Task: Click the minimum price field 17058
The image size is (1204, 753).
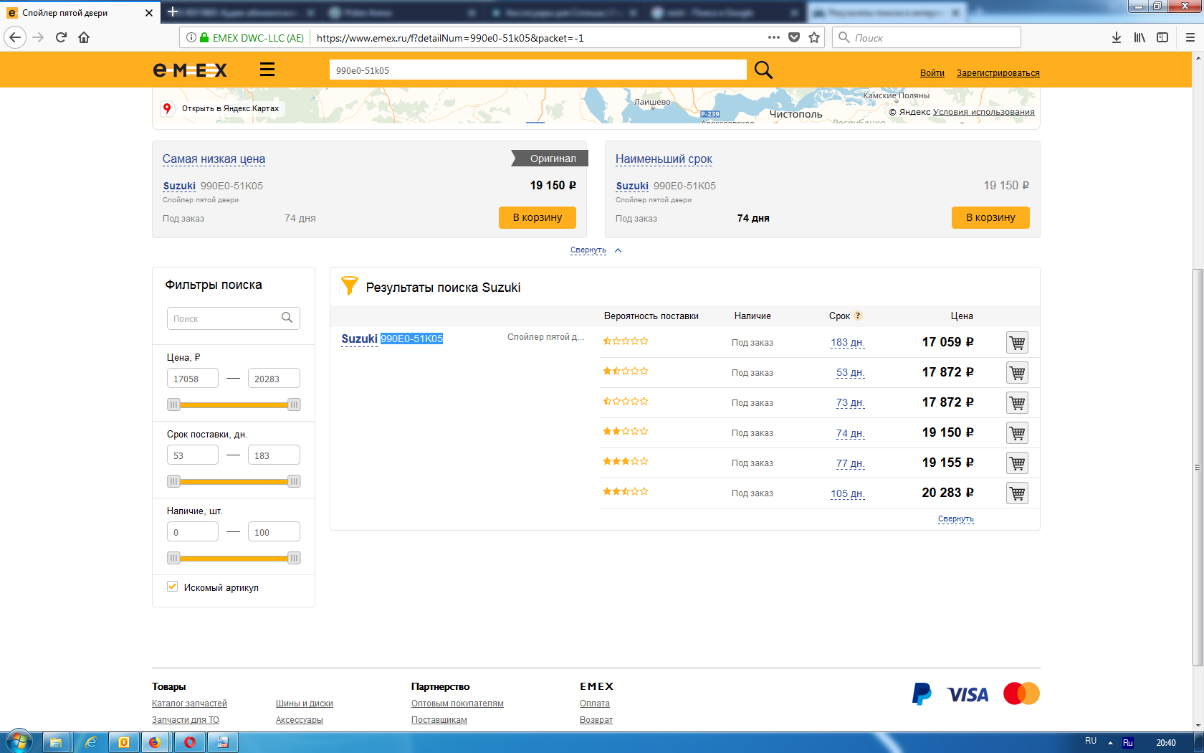Action: pyautogui.click(x=193, y=379)
